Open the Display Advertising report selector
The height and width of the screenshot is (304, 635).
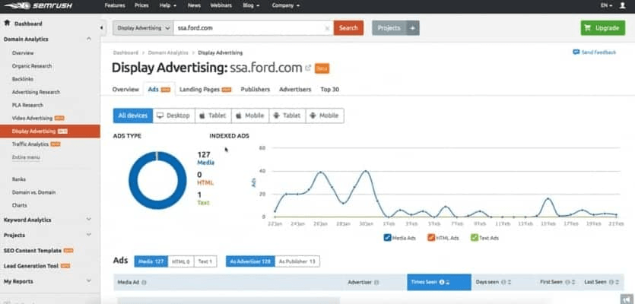click(143, 28)
